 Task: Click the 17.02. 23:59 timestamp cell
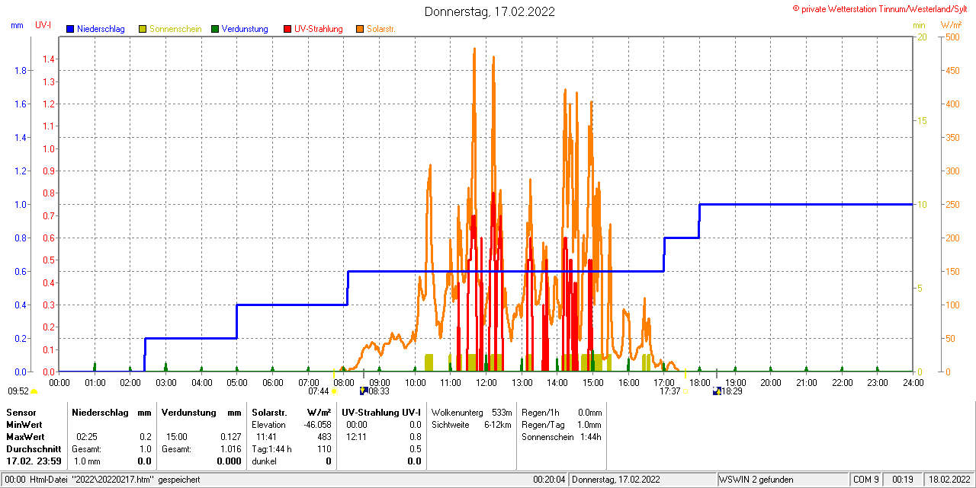(34, 461)
